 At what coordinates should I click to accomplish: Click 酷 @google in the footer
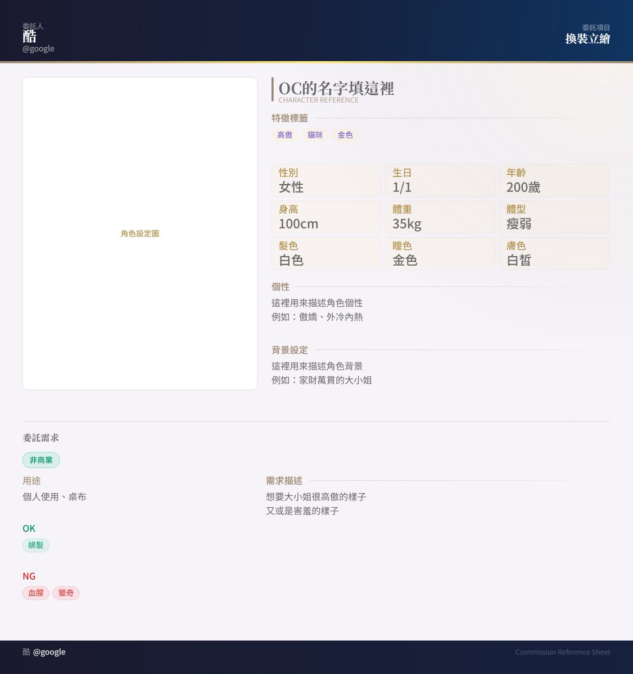pos(44,652)
